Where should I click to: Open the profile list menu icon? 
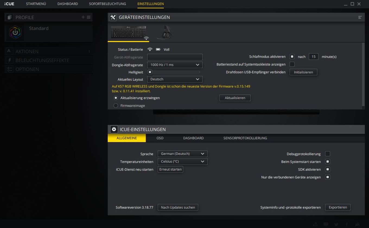(89, 17)
